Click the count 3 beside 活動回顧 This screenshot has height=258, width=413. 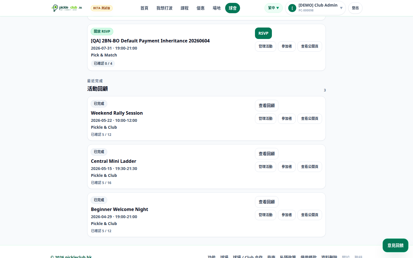pyautogui.click(x=325, y=90)
